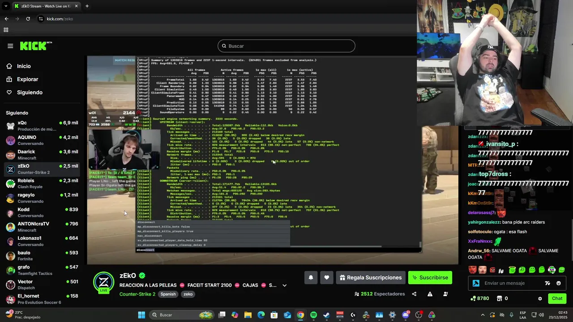Open Microsoft Edge from the taskbar
The height and width of the screenshot is (322, 573).
tap(261, 315)
